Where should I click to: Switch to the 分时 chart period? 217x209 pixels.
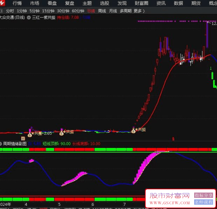coord(10,11)
